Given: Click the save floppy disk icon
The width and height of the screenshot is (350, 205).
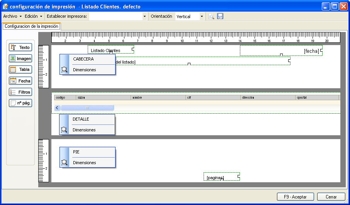Looking at the screenshot, I should 220,16.
